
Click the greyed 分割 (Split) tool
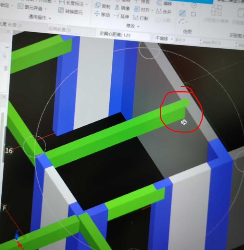[x=163, y=20]
